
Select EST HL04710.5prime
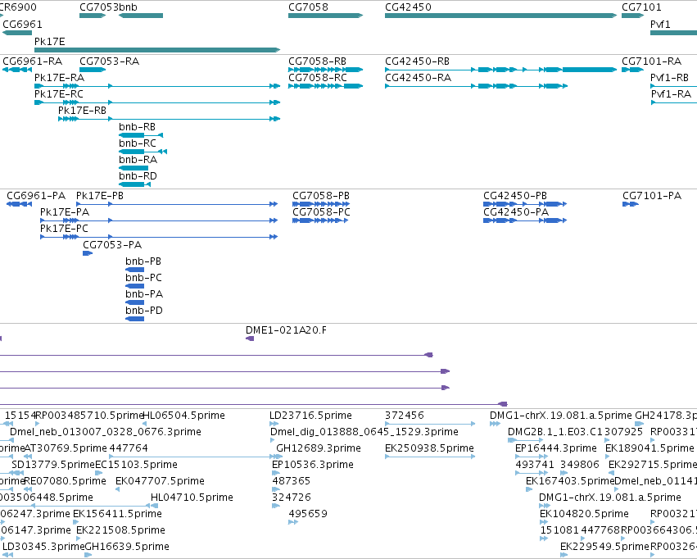point(192,498)
